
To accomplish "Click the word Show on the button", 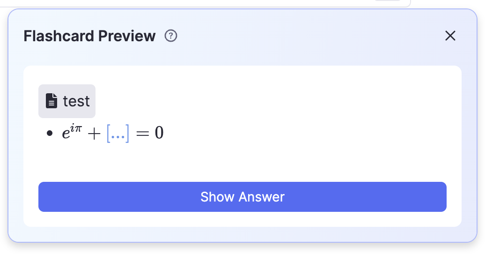I will tap(217, 197).
